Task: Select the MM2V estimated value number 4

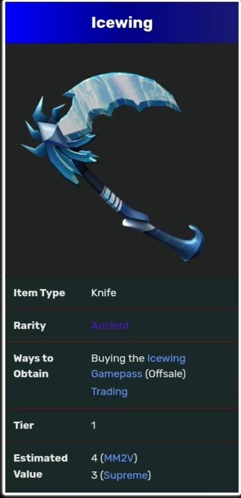Action: [x=94, y=458]
